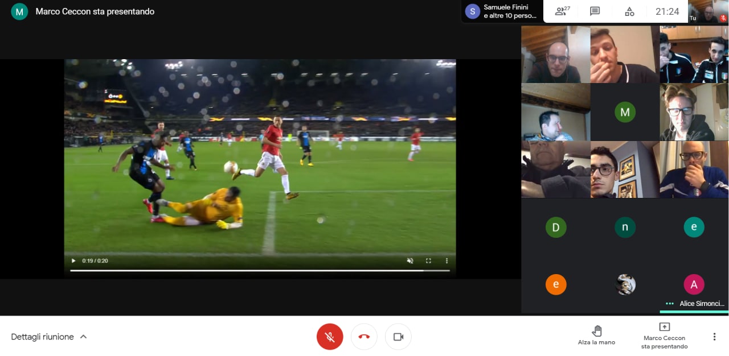Click the green M presenter avatar in header
This screenshot has width=729, height=356.
[x=19, y=11]
